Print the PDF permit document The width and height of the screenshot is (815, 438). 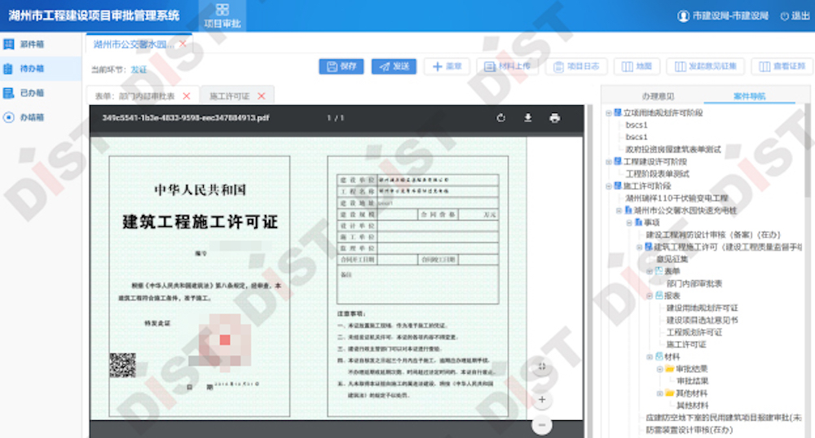pos(555,118)
